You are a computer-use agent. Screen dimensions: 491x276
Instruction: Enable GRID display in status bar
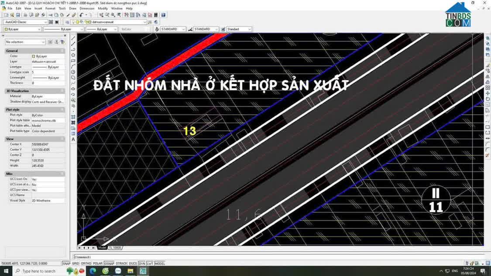[x=76, y=264]
